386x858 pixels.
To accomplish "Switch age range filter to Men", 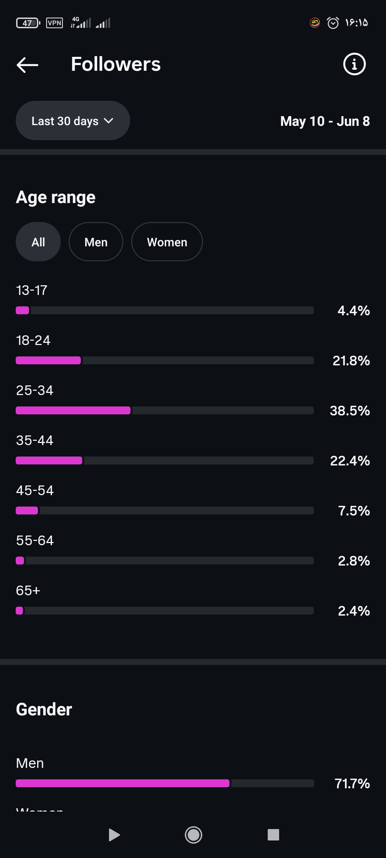I will (96, 242).
